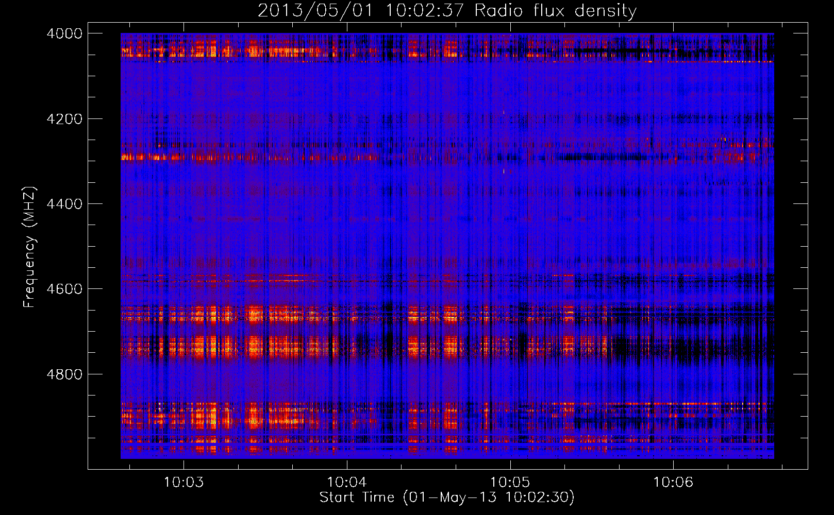Click the plot title '2013/05/01 10:02:37 Radio flux density'

[x=447, y=11]
